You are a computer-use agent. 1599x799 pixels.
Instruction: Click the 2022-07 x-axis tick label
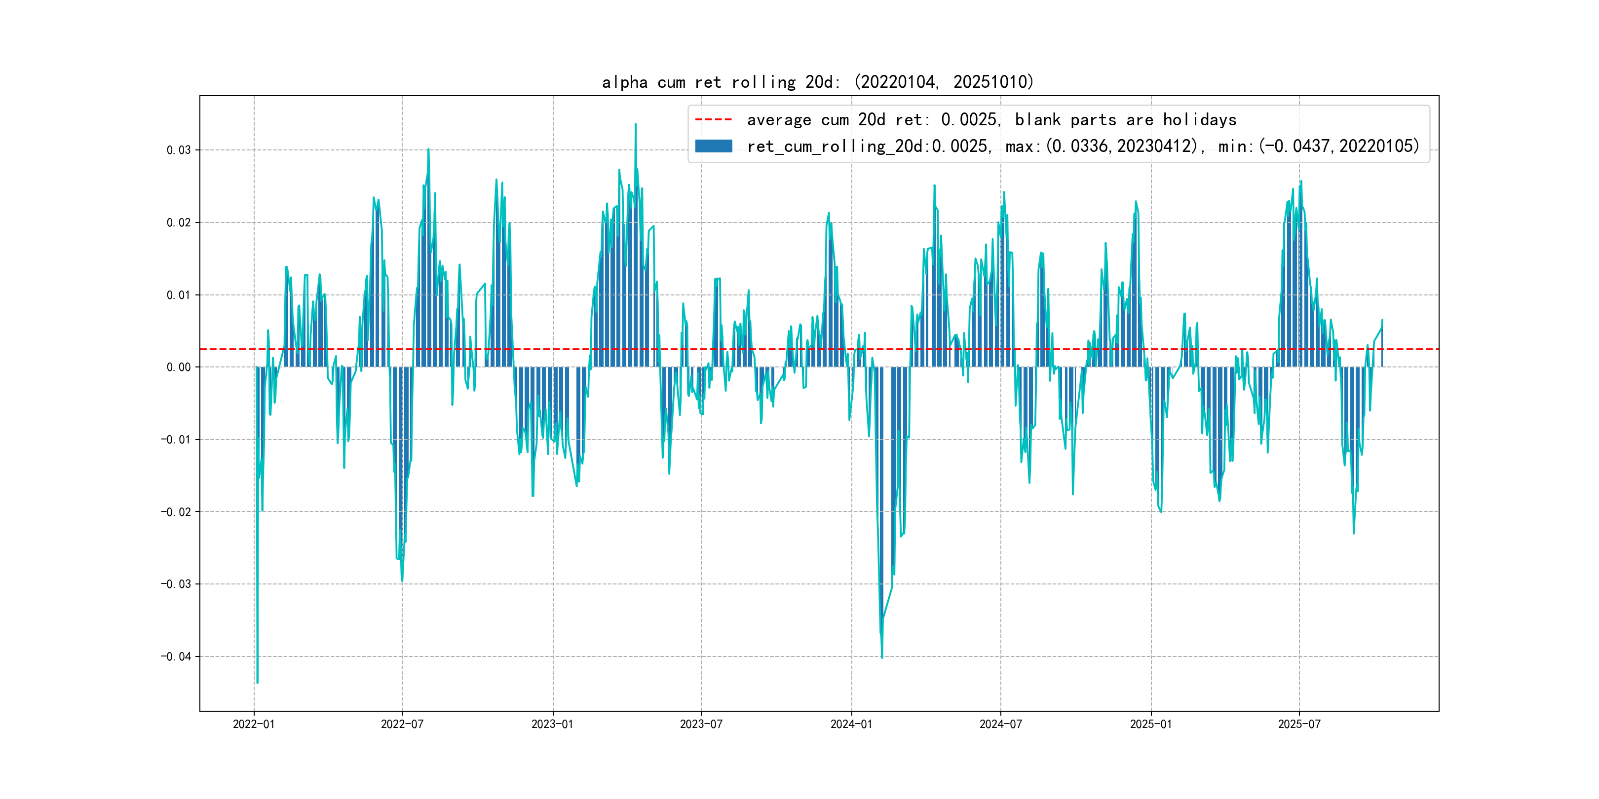pyautogui.click(x=402, y=724)
